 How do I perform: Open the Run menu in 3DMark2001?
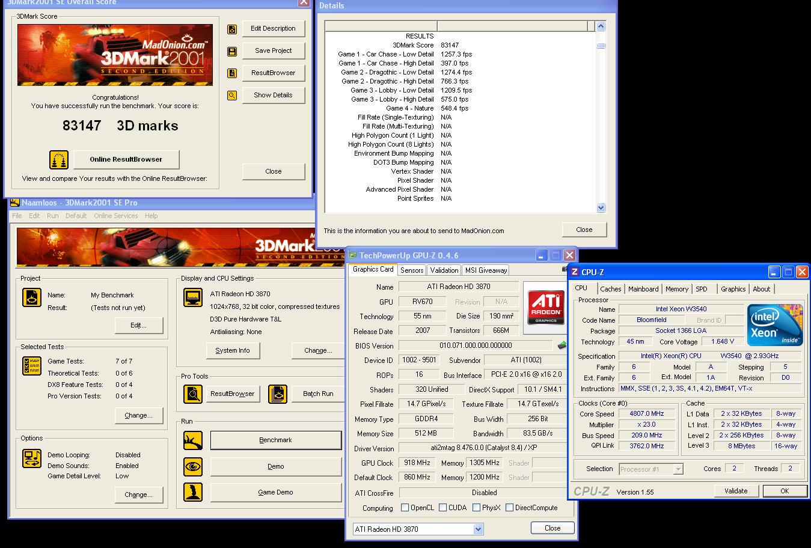(53, 216)
